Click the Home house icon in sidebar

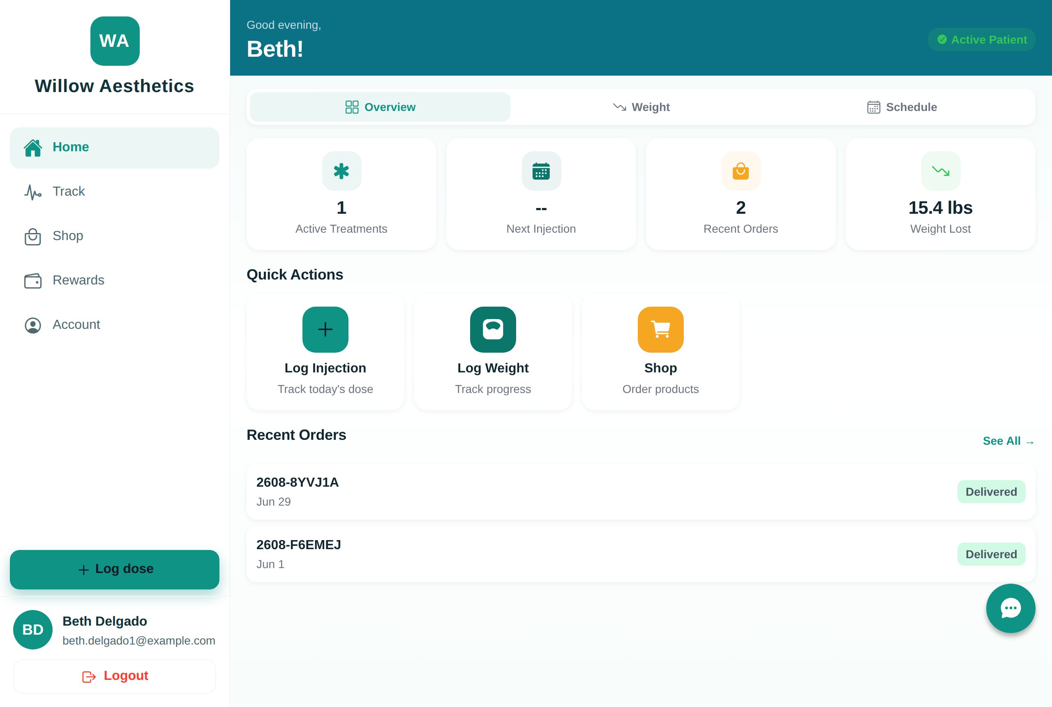(x=33, y=148)
